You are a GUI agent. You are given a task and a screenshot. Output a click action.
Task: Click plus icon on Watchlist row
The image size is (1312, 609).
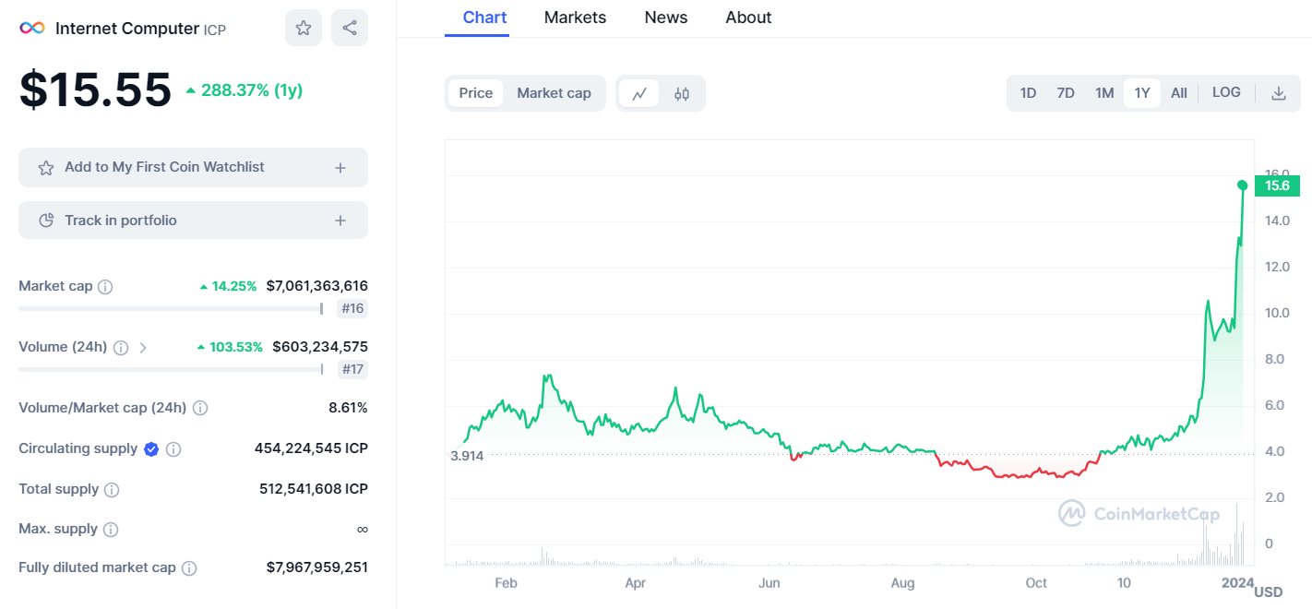[x=340, y=168]
